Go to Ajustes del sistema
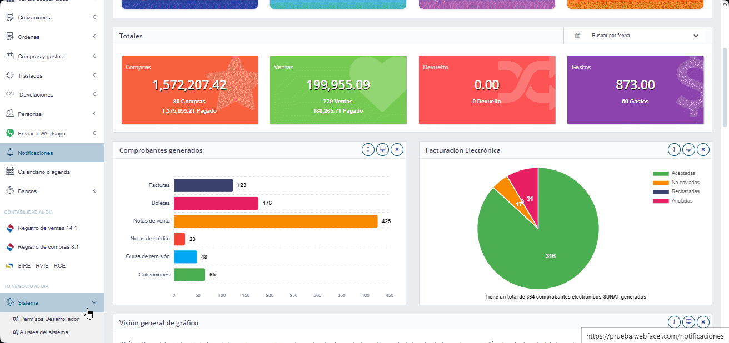729x343 pixels. click(x=43, y=332)
